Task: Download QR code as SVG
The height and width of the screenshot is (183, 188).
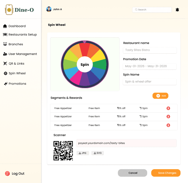Action: click(98, 153)
